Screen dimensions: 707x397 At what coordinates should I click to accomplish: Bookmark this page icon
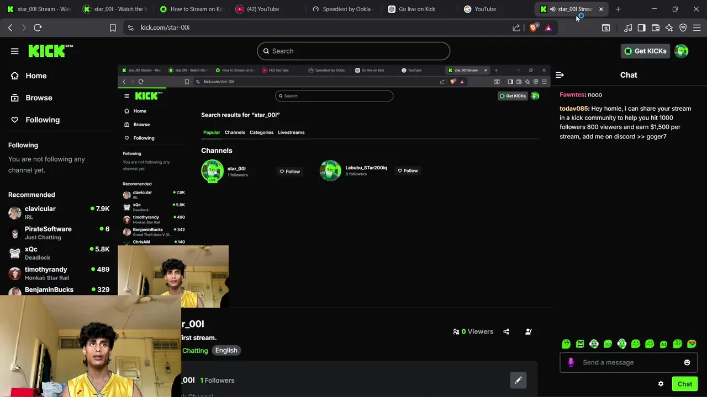point(113,28)
